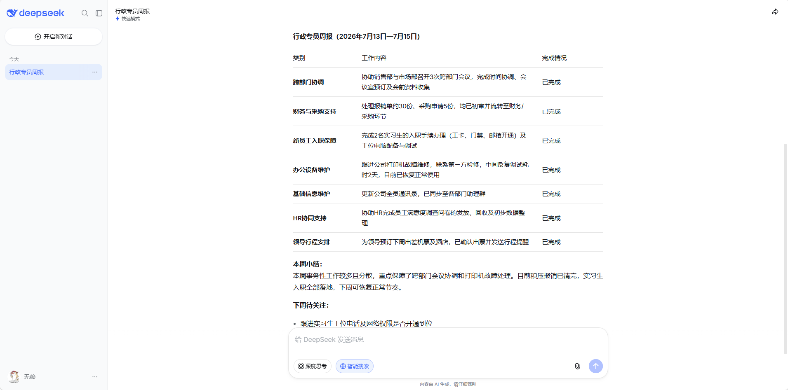Click the 行政专员周报 conversation title at top

pyautogui.click(x=132, y=11)
